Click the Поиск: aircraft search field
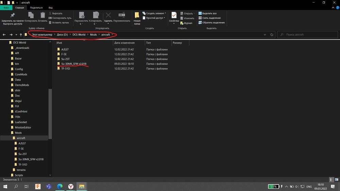The image size is (340, 191). coord(307,35)
